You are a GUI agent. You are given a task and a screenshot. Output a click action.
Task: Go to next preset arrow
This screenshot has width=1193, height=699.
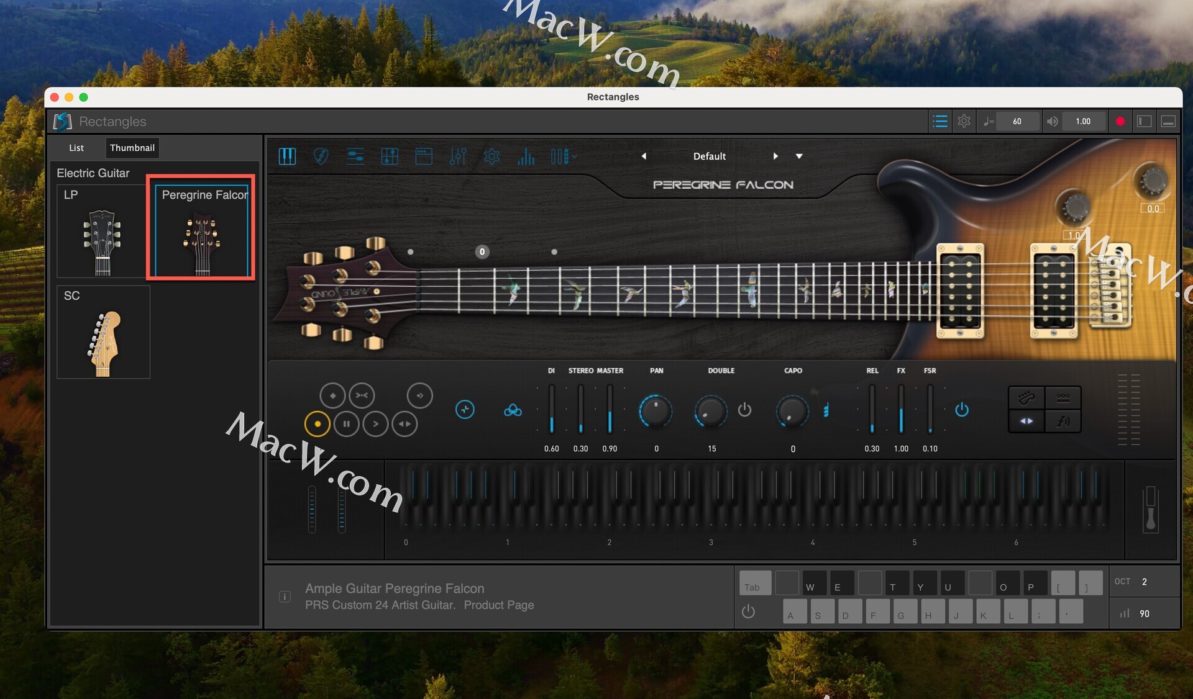coord(775,156)
